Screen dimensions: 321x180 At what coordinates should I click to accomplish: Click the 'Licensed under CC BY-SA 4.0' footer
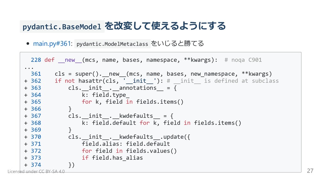(x=36, y=172)
